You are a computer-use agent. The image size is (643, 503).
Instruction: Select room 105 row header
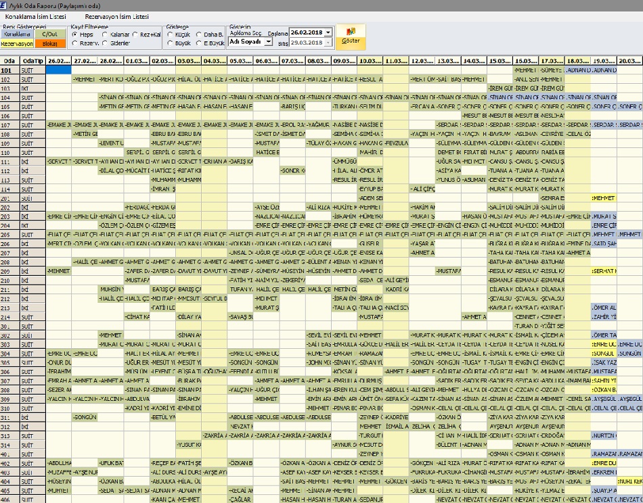click(x=10, y=107)
